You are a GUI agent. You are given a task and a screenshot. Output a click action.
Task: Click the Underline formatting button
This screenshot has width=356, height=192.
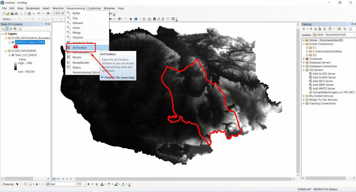pos(97,184)
